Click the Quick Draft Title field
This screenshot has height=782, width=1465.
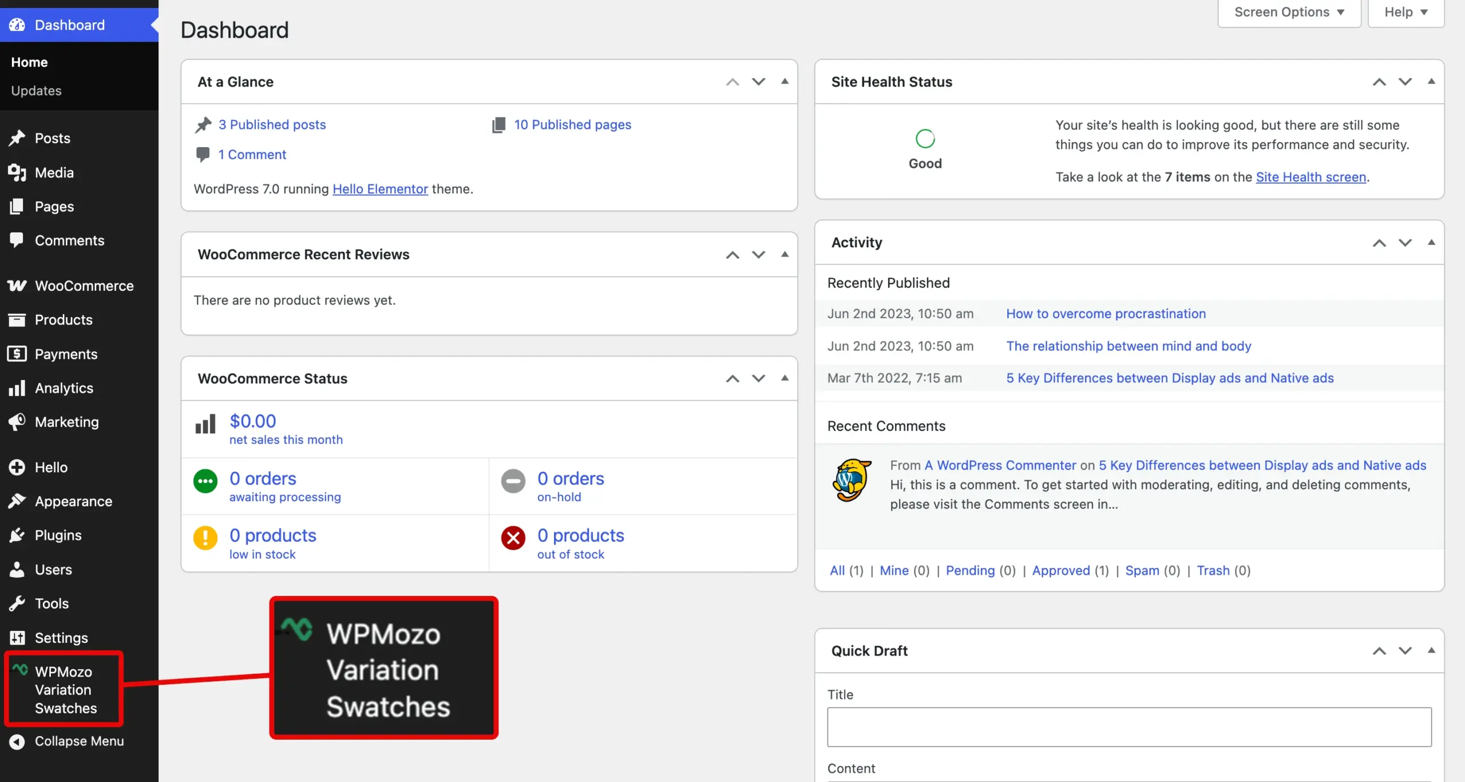point(1129,727)
